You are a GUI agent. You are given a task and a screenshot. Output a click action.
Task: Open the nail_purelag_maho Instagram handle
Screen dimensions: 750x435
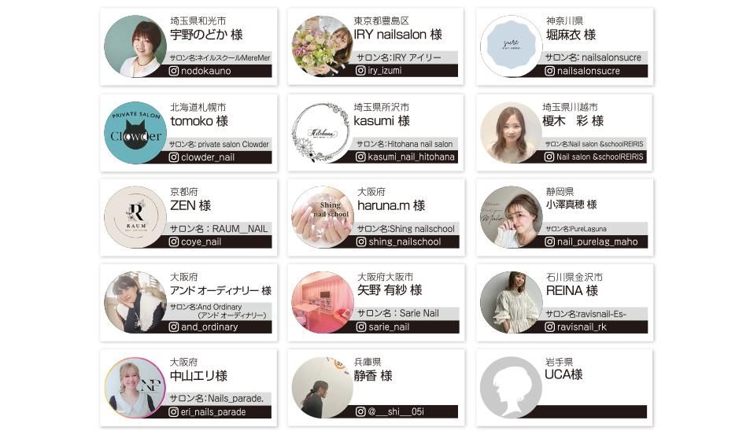tap(597, 241)
